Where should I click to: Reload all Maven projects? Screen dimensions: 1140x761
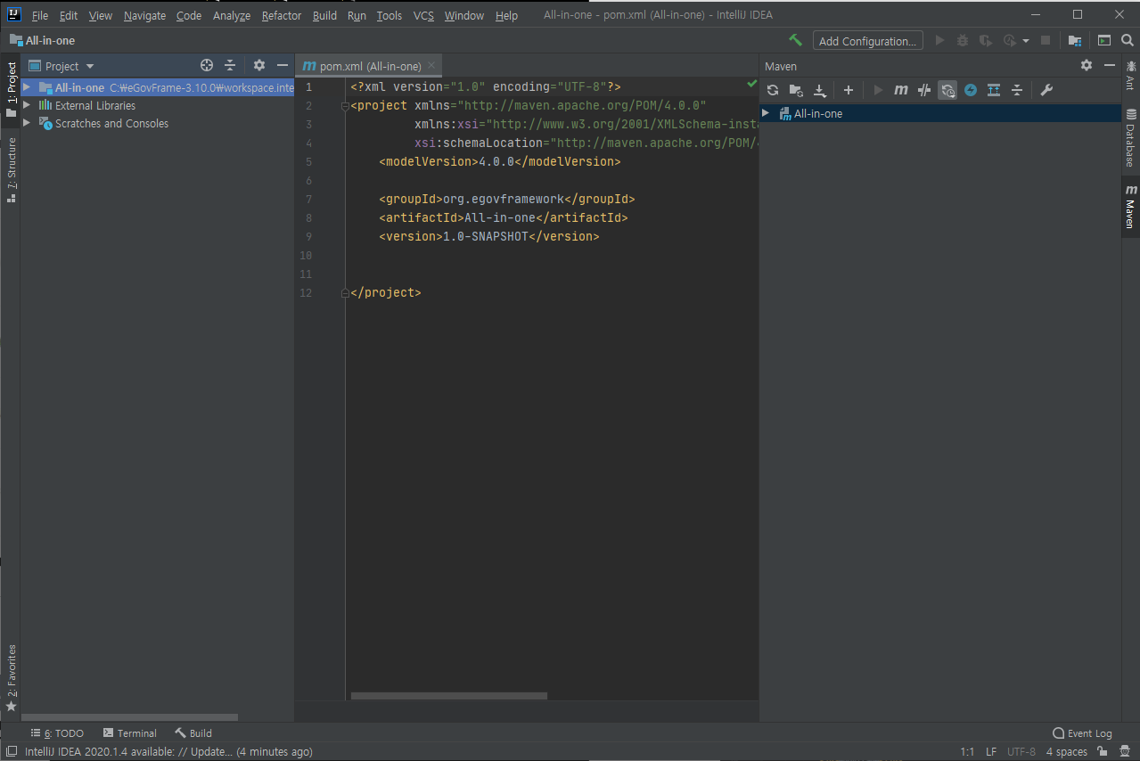tap(772, 89)
